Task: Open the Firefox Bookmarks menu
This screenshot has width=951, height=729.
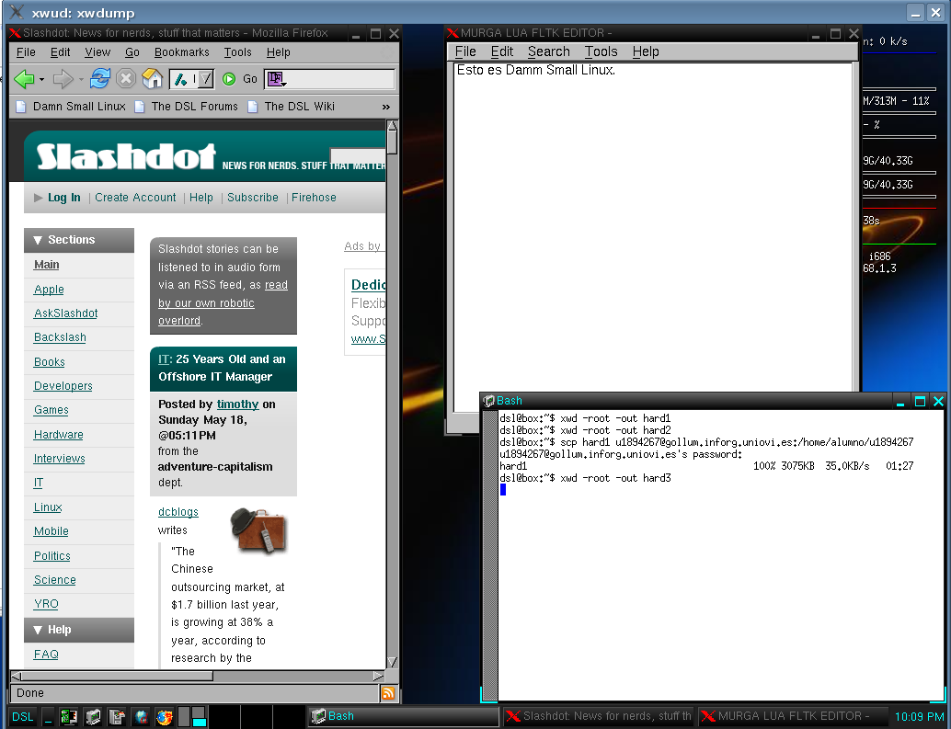Action: point(181,52)
